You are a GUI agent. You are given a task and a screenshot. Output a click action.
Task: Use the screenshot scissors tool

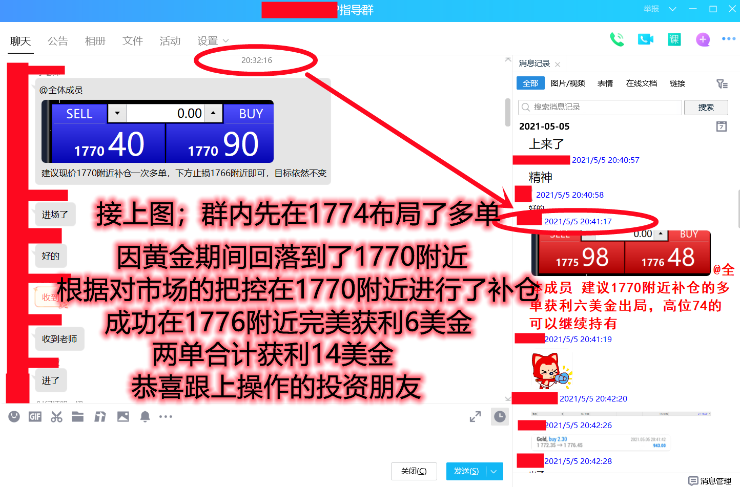click(56, 416)
